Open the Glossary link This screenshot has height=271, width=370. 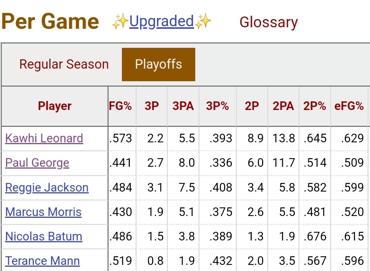[269, 22]
